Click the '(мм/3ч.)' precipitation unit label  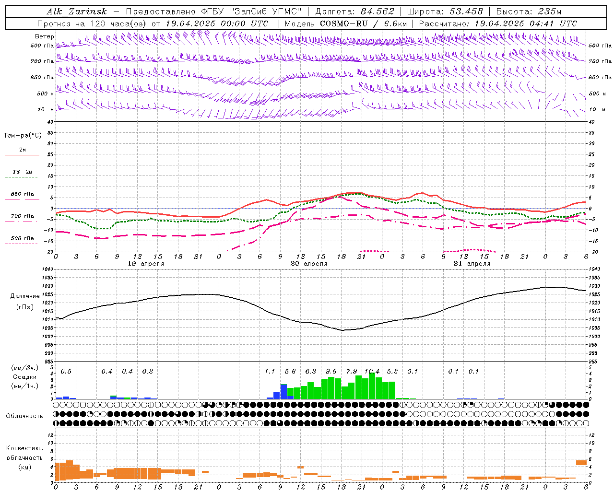tap(25, 368)
